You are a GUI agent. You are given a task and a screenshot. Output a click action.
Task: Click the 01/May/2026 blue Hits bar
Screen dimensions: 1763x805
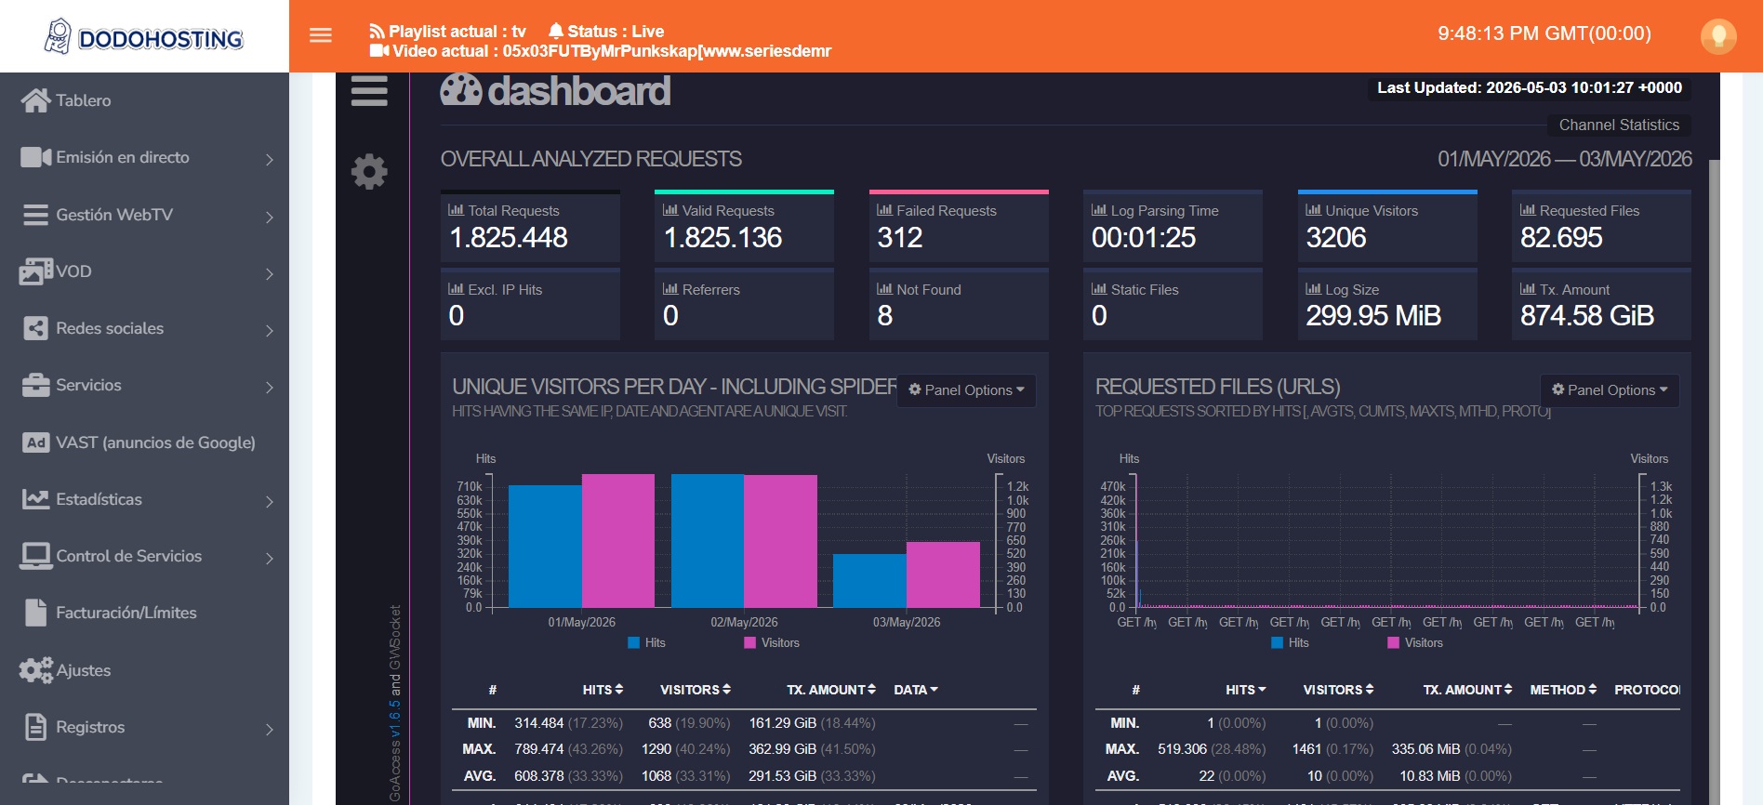coord(545,547)
